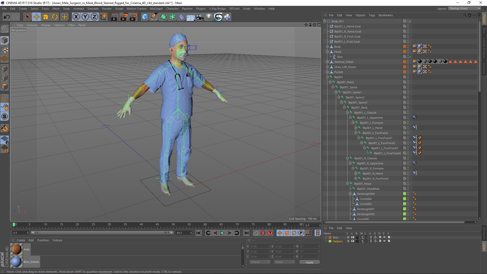This screenshot has height=274, width=487.
Task: Open the Layers side tab
Action: coord(484,247)
